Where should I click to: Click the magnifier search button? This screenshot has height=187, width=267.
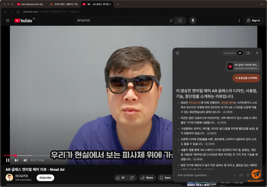pos(180,21)
